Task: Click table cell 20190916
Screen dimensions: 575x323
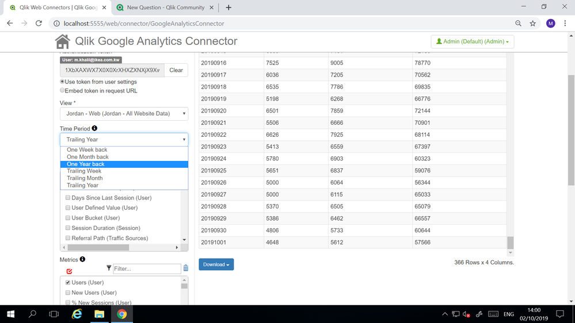Action: (x=231, y=63)
